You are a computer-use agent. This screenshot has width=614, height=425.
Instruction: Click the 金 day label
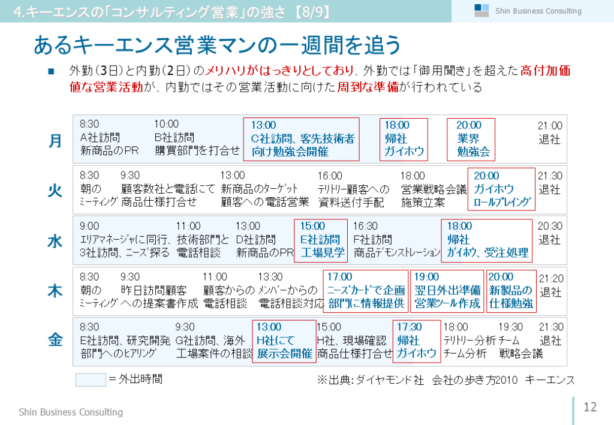click(55, 340)
